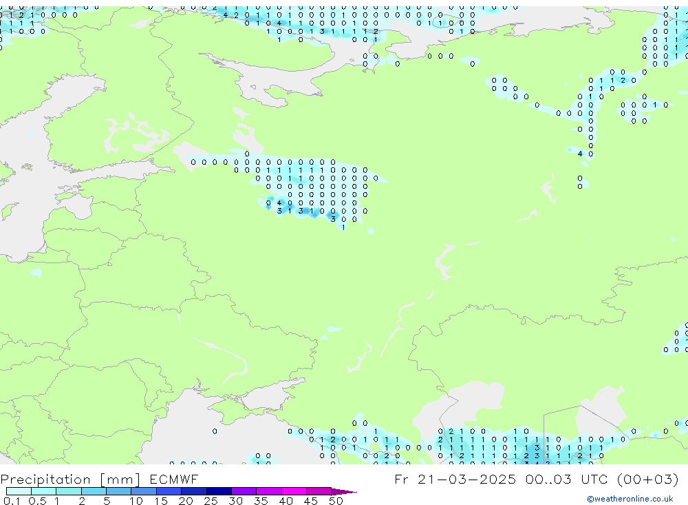Click the 20–25 mm dark blue legend swatch
The height and width of the screenshot is (505, 688).
coord(193,491)
